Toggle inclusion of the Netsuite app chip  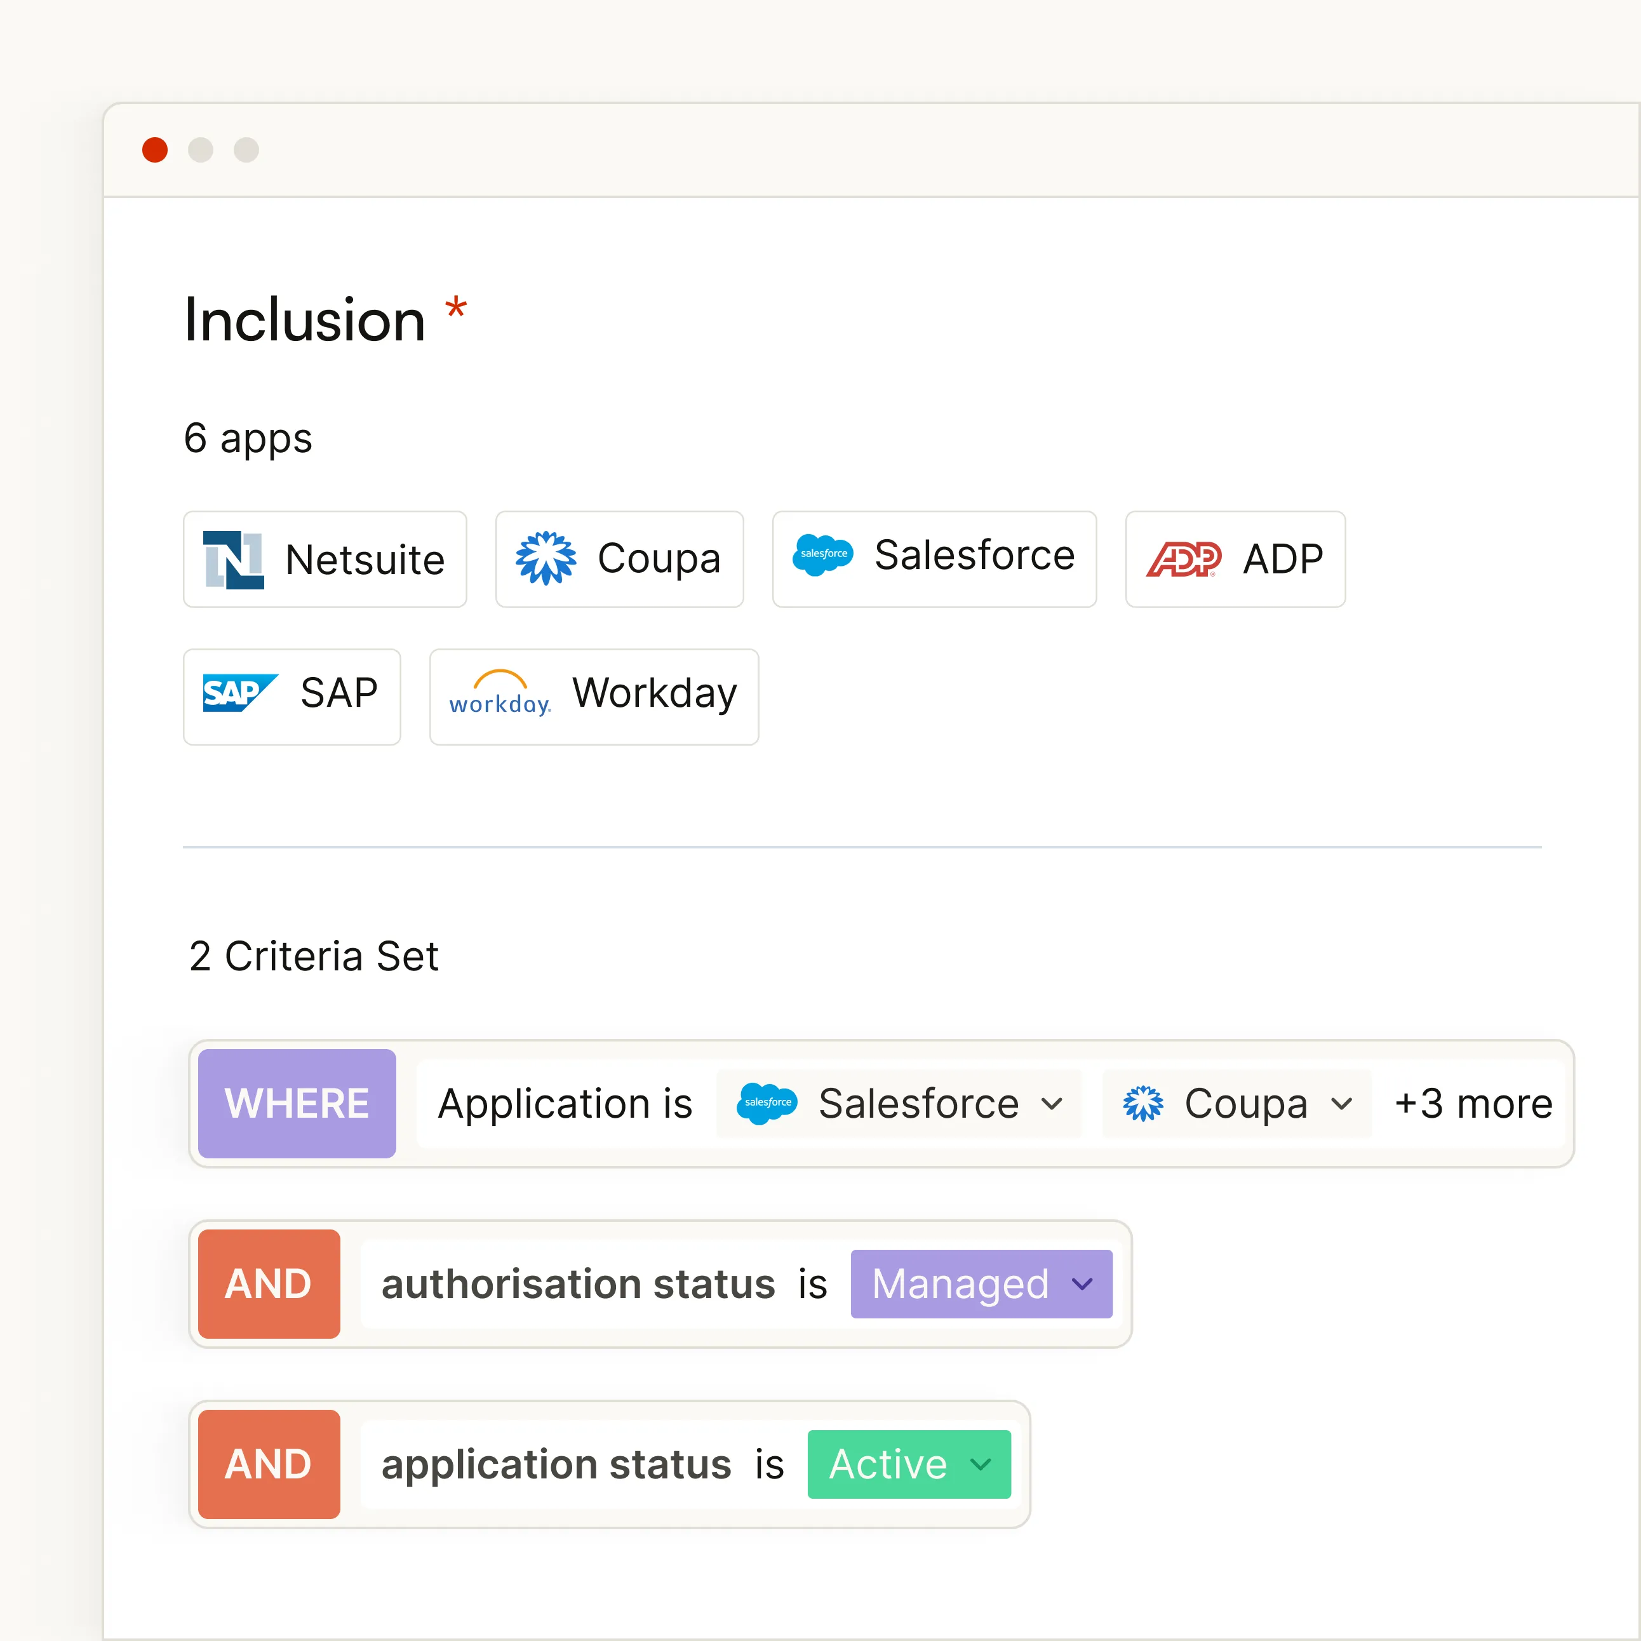point(325,559)
